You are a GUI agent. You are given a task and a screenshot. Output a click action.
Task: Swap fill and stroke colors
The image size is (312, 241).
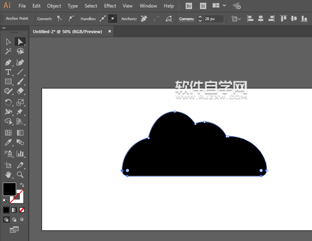pos(22,185)
